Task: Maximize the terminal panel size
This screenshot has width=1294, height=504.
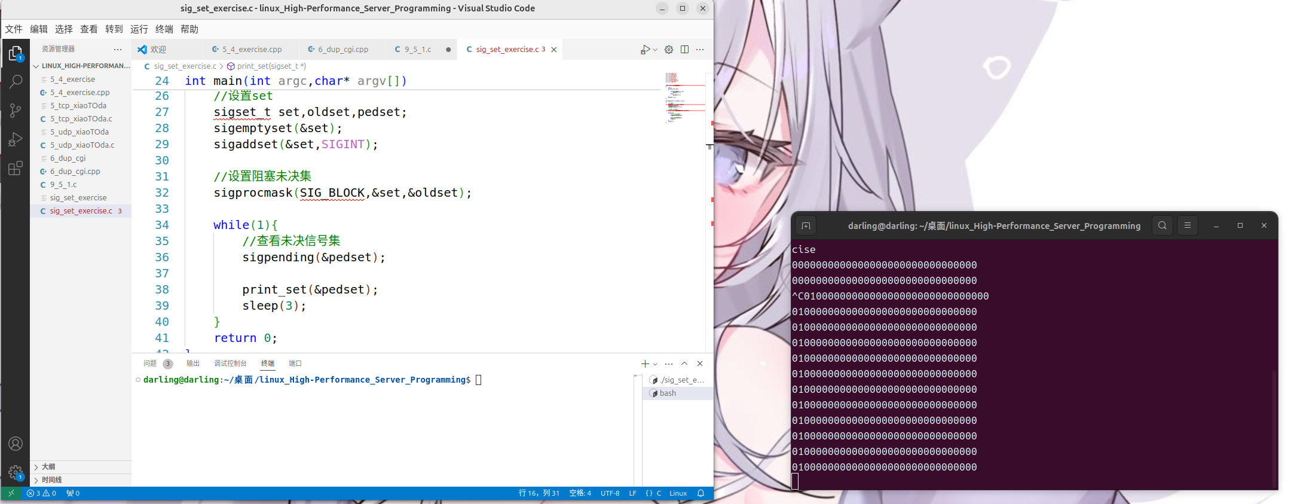Action: pos(684,364)
